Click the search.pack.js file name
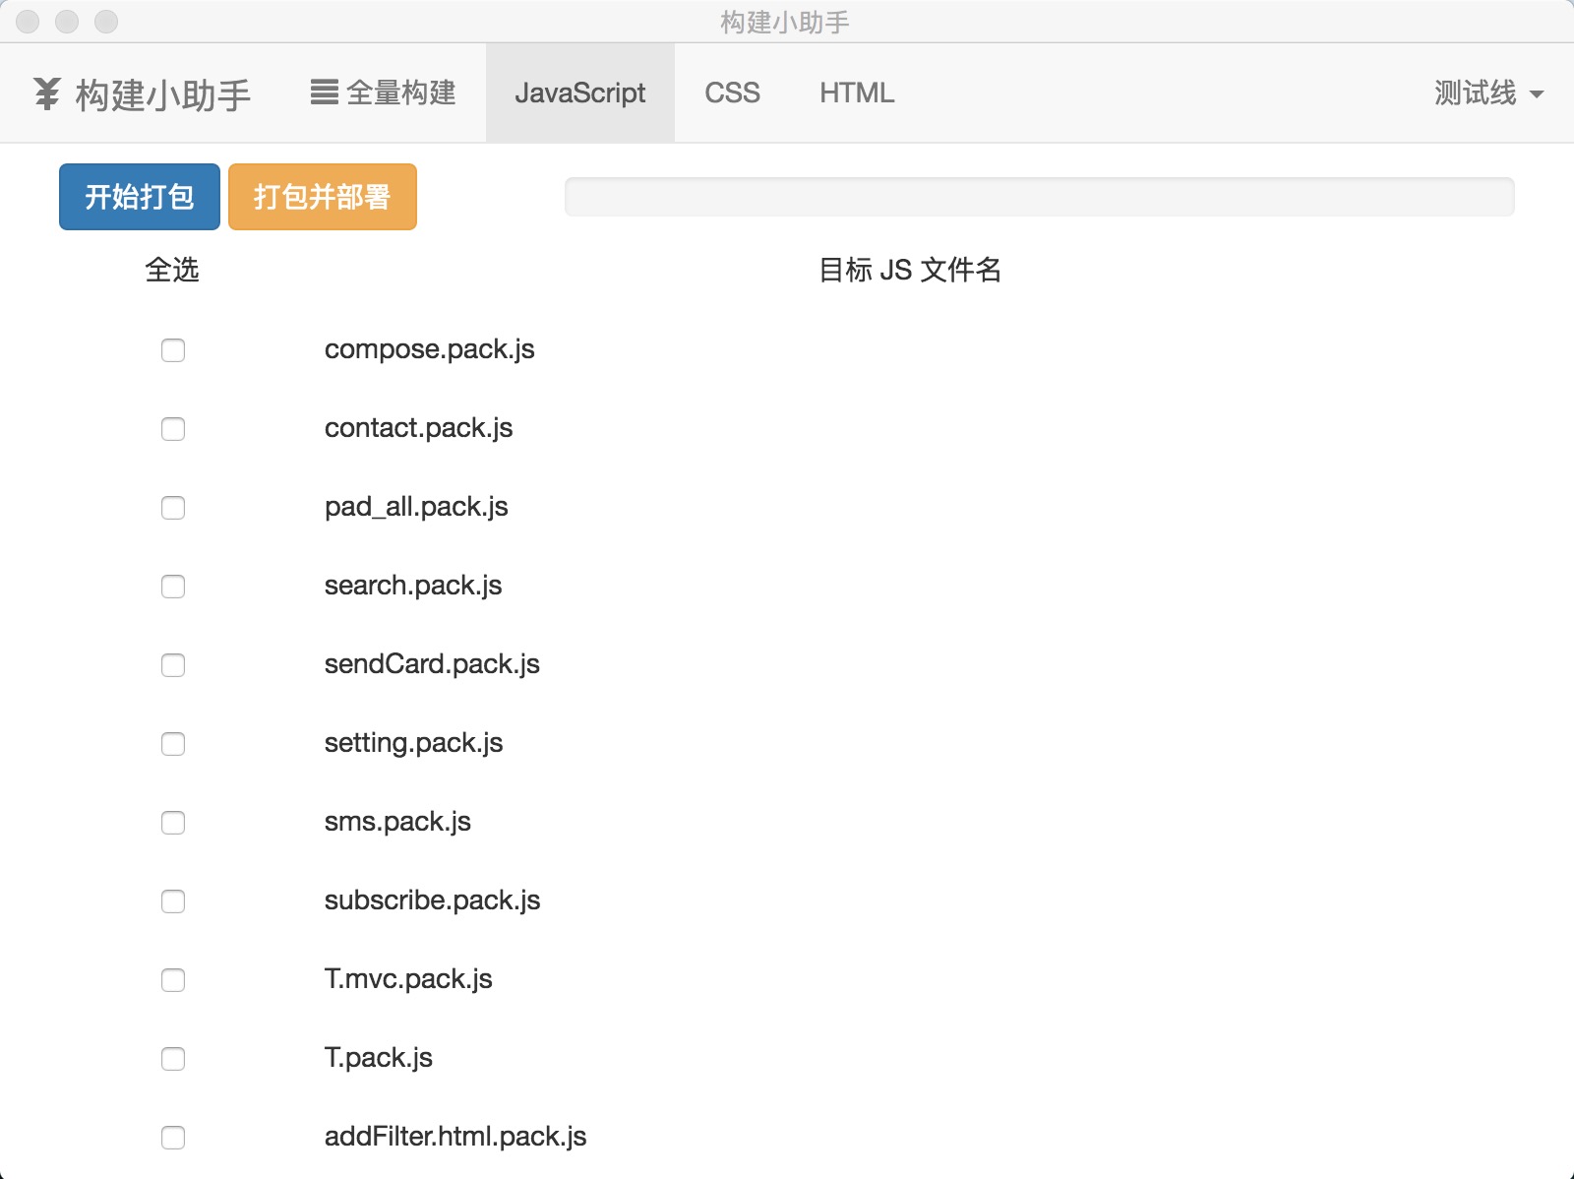This screenshot has height=1179, width=1574. click(413, 587)
